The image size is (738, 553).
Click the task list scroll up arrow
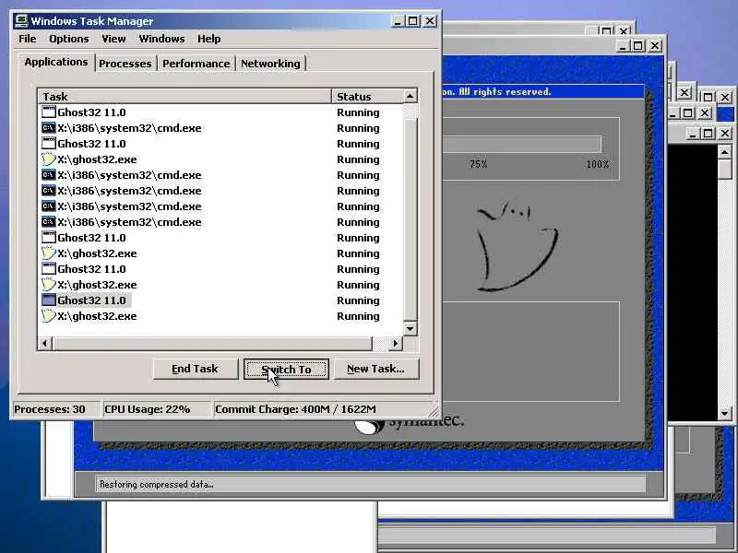click(x=410, y=97)
